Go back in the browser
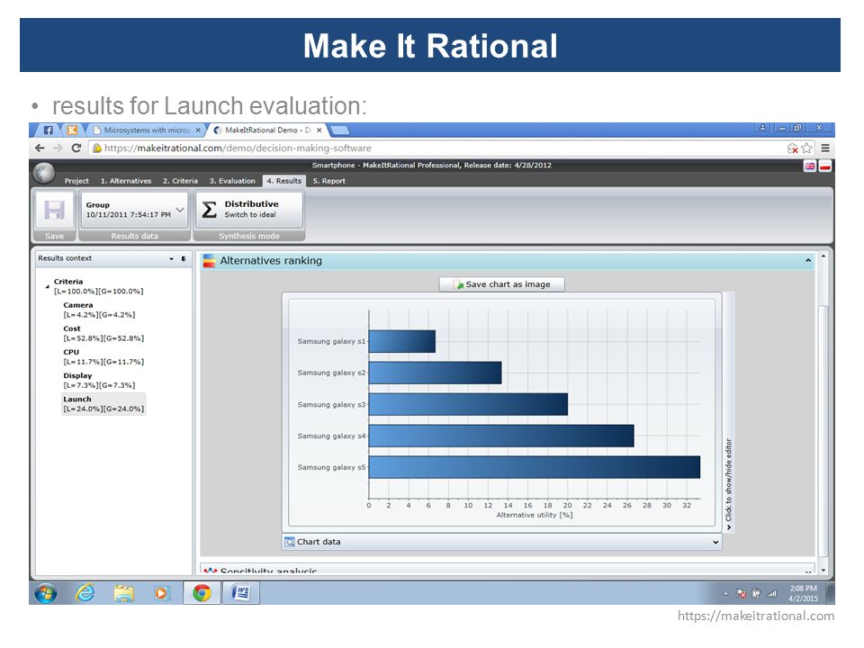 [40, 148]
